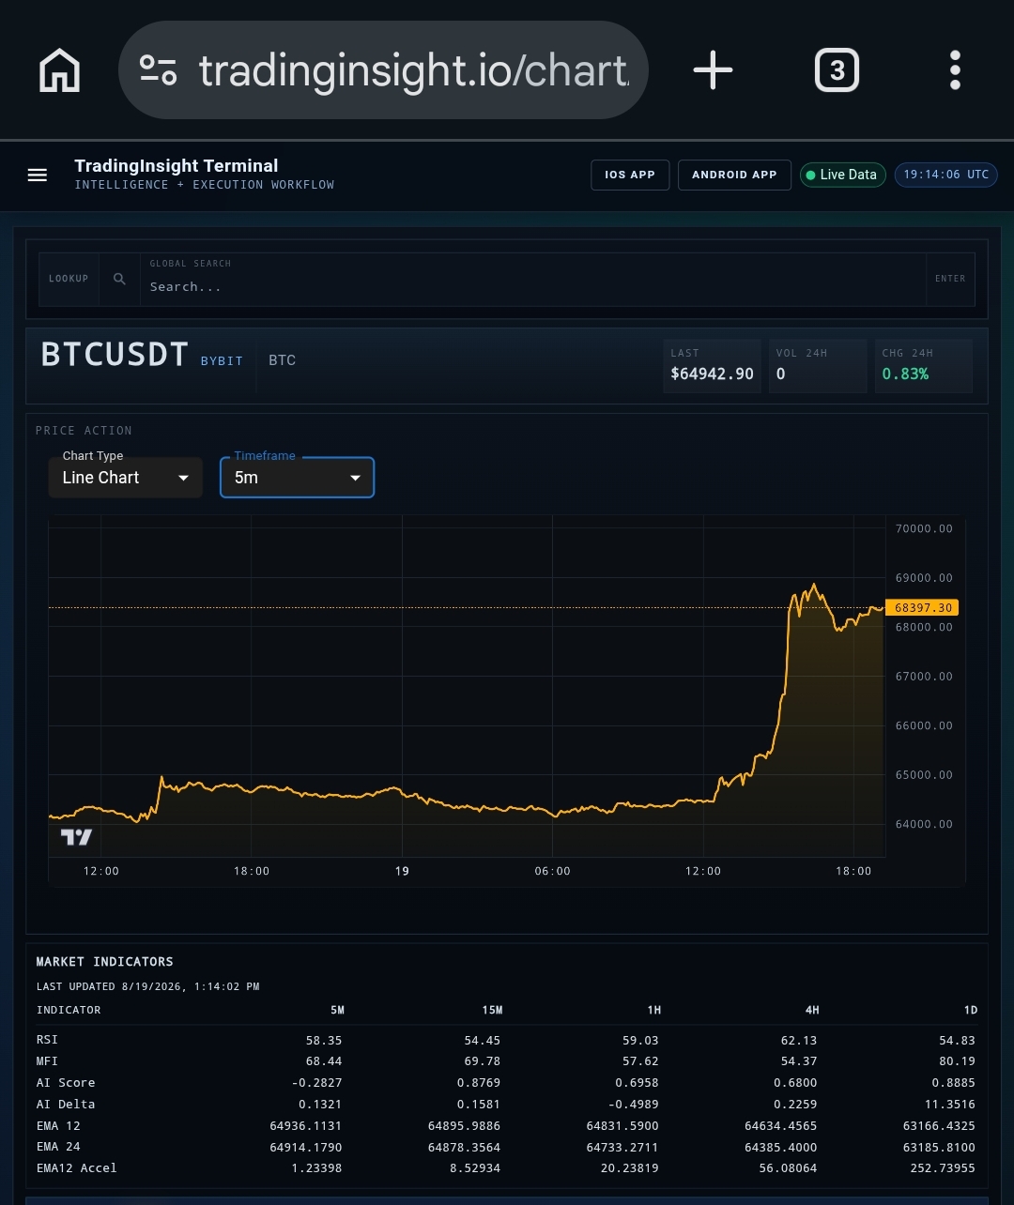The width and height of the screenshot is (1014, 1205).
Task: Click the ENTER search button
Action: pyautogui.click(x=950, y=279)
